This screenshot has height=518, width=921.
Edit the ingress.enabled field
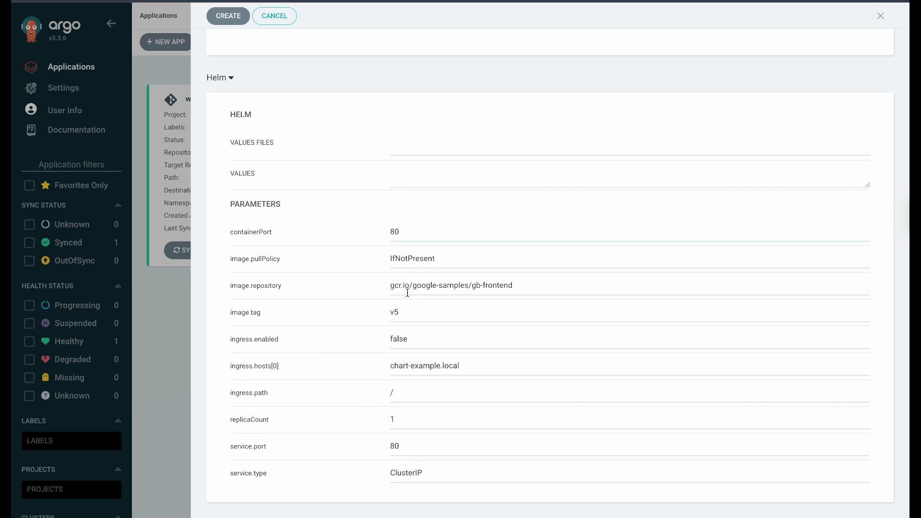pos(630,340)
